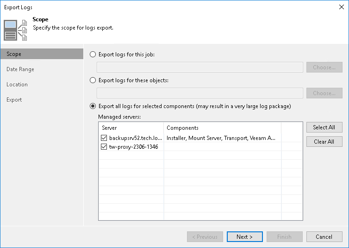Click the objects input field
Screen dimensions: 349x248
[x=200, y=93]
